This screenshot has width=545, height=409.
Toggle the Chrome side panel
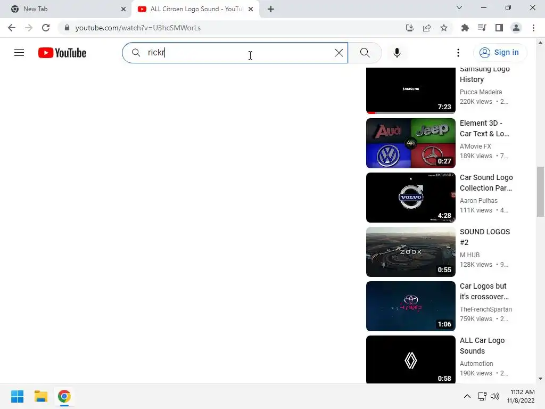pyautogui.click(x=499, y=28)
